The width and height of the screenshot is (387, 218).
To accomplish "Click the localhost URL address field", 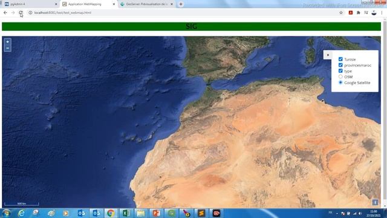I will (185, 13).
